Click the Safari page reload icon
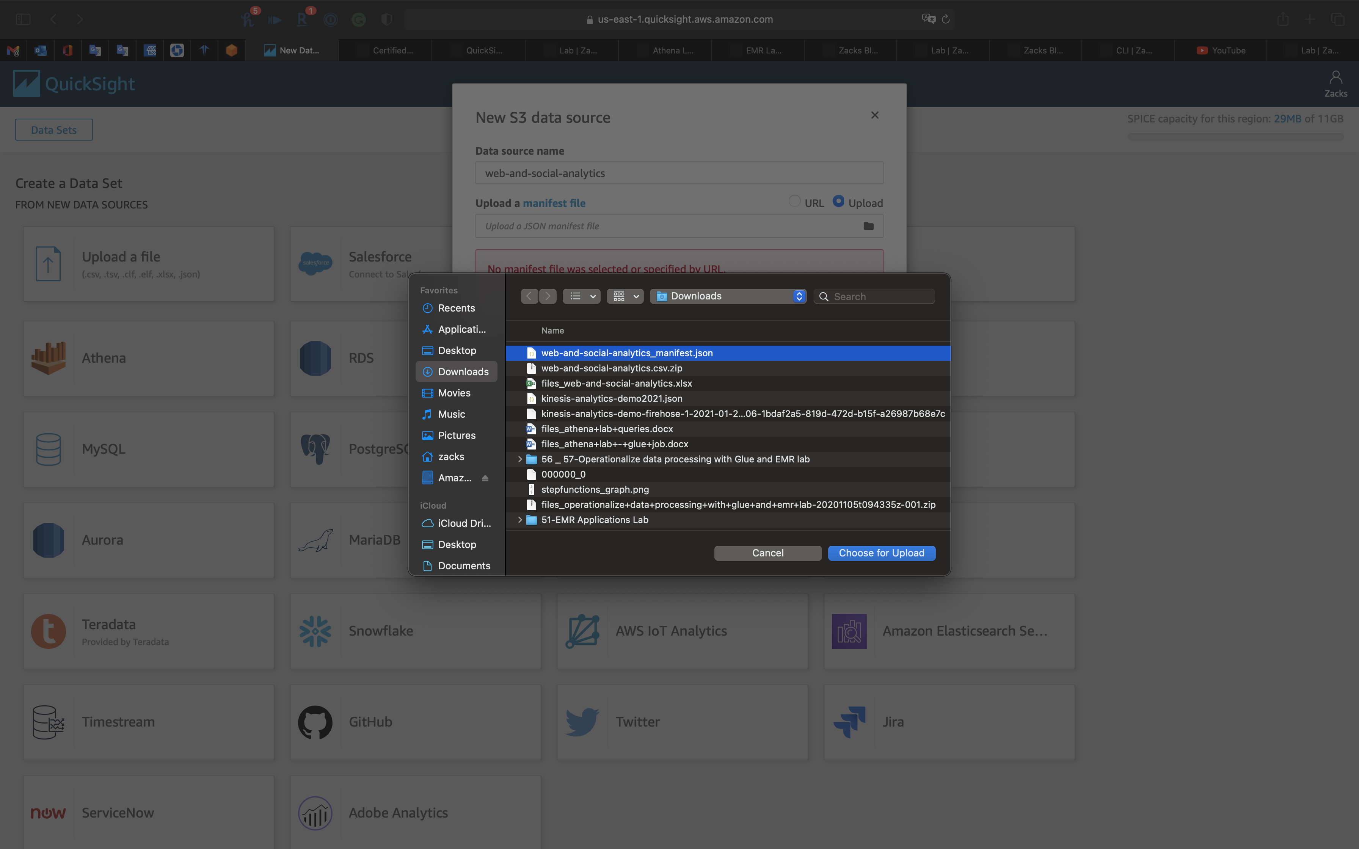The image size is (1359, 849). [x=946, y=19]
